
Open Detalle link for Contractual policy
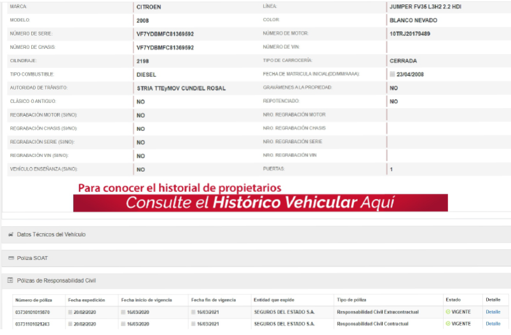click(493, 324)
